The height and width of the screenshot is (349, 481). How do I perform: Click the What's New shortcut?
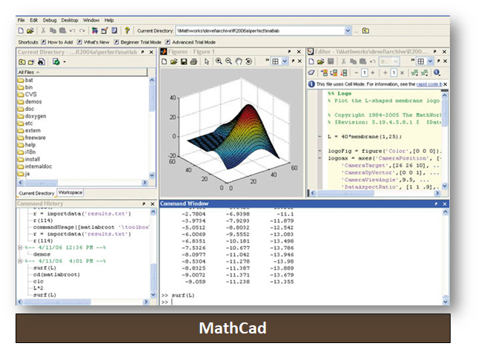pos(93,42)
